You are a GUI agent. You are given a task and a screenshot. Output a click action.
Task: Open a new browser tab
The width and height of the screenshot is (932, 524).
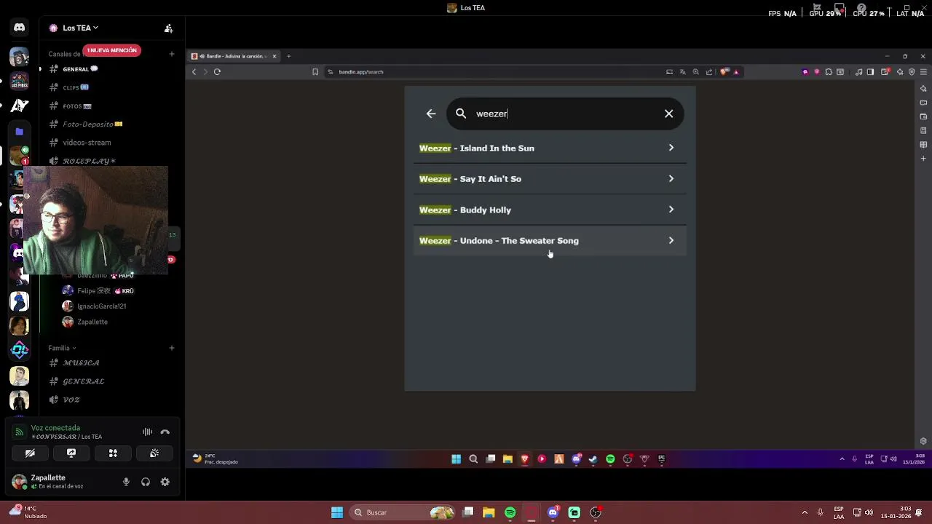[288, 56]
